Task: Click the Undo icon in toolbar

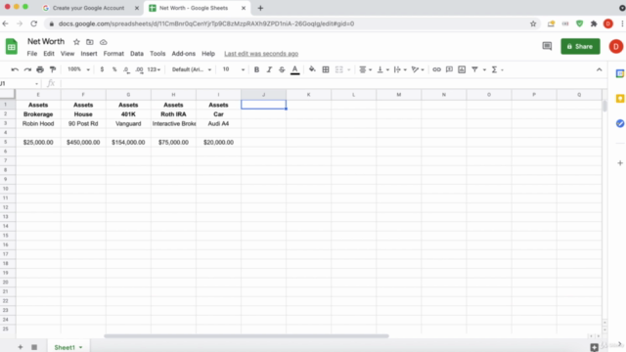Action: point(15,69)
